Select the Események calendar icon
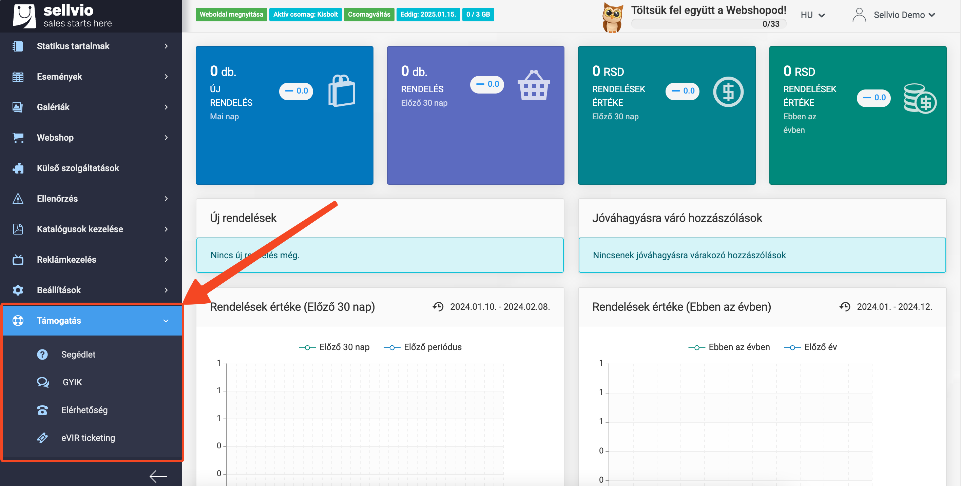 [18, 76]
